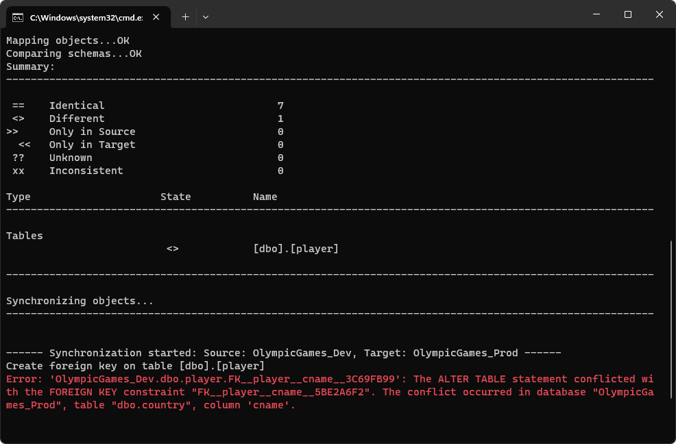Click the Different summary row label
This screenshot has height=444, width=676.
[x=77, y=119]
